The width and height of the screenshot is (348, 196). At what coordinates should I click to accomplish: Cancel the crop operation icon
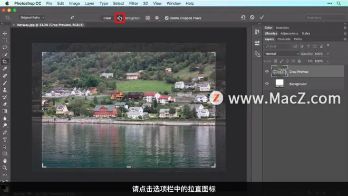click(x=252, y=17)
